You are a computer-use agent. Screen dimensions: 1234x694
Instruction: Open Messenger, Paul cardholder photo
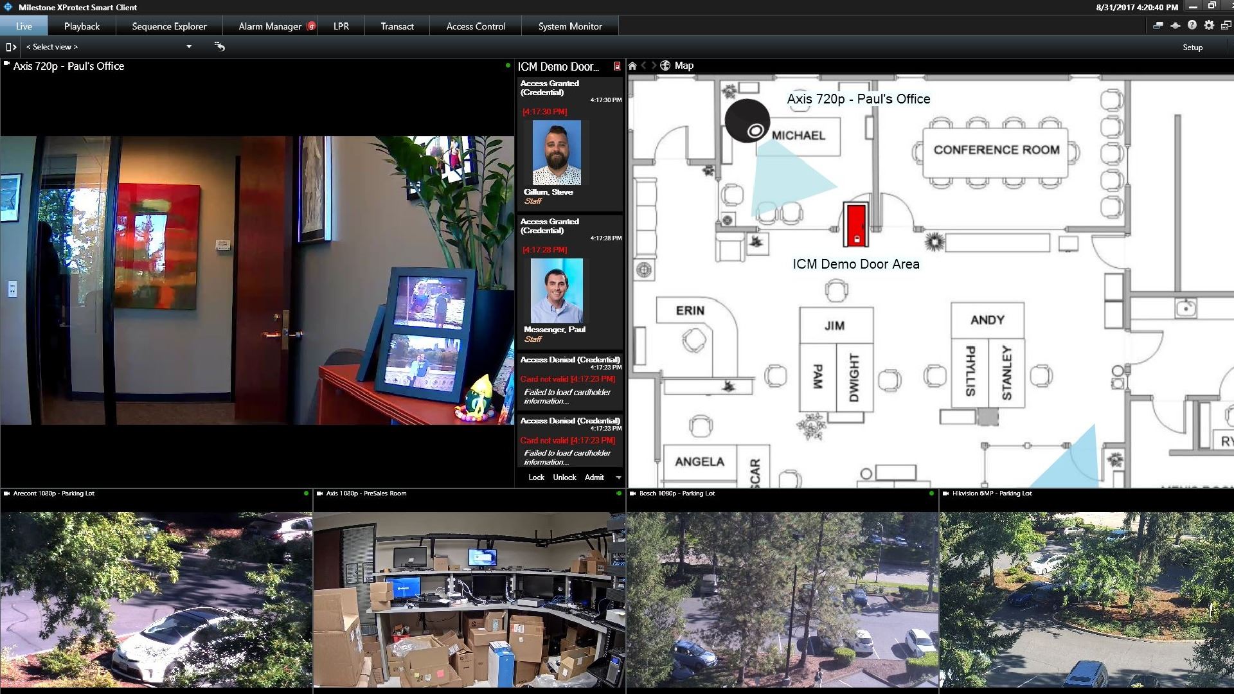pos(557,290)
